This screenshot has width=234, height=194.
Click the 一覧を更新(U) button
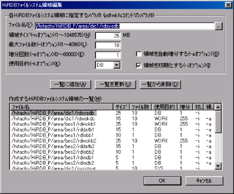(x=115, y=84)
